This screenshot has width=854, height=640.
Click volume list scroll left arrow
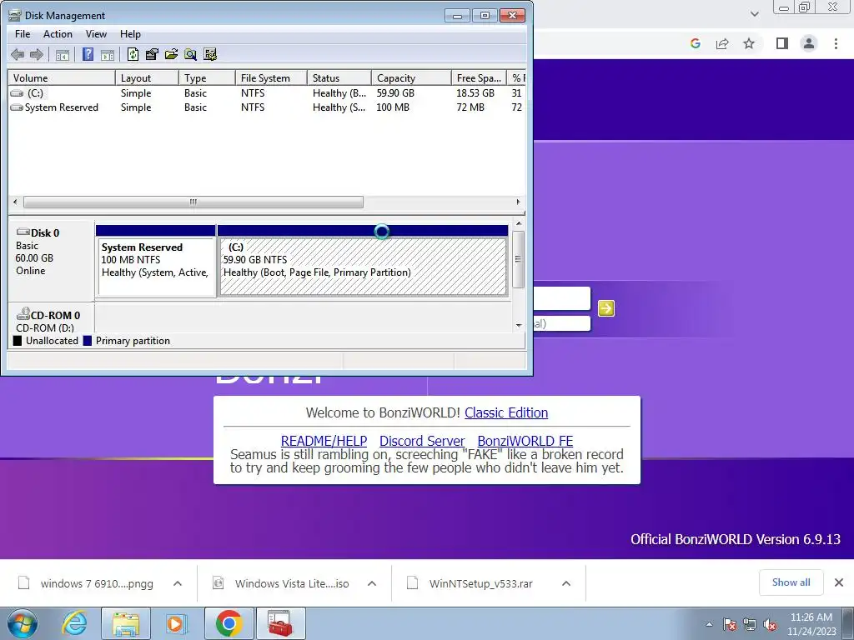coord(15,202)
